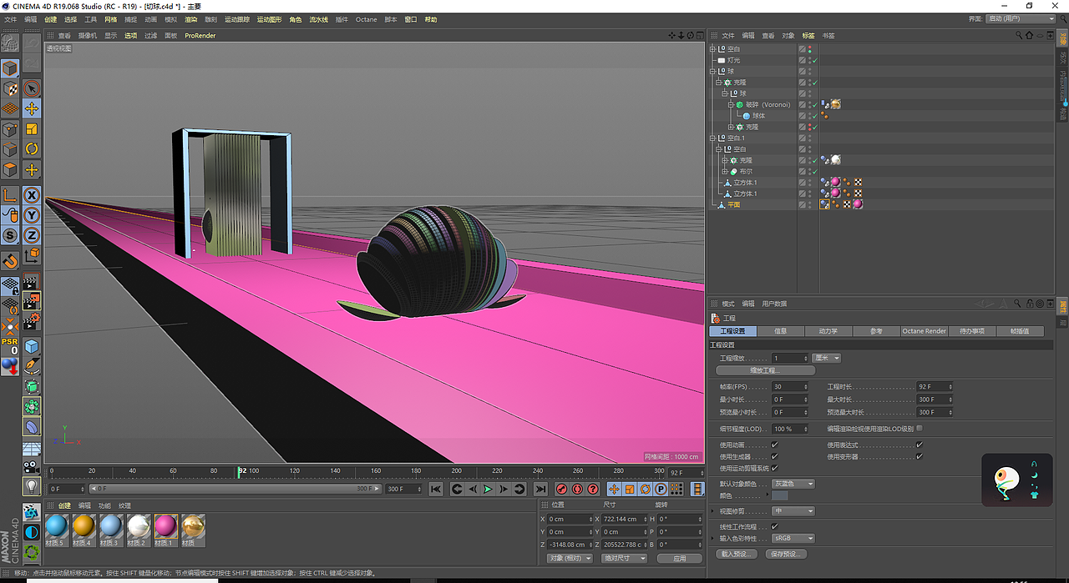Toggle the red visibility dot of 空白

[809, 48]
